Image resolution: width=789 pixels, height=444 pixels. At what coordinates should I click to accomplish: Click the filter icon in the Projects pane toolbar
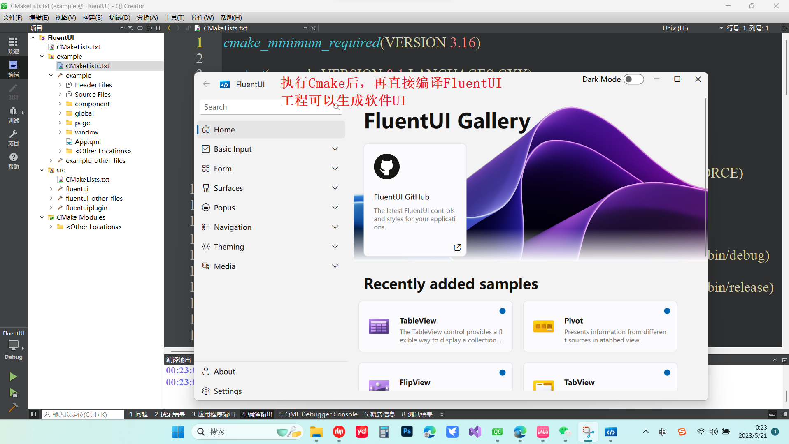point(130,28)
